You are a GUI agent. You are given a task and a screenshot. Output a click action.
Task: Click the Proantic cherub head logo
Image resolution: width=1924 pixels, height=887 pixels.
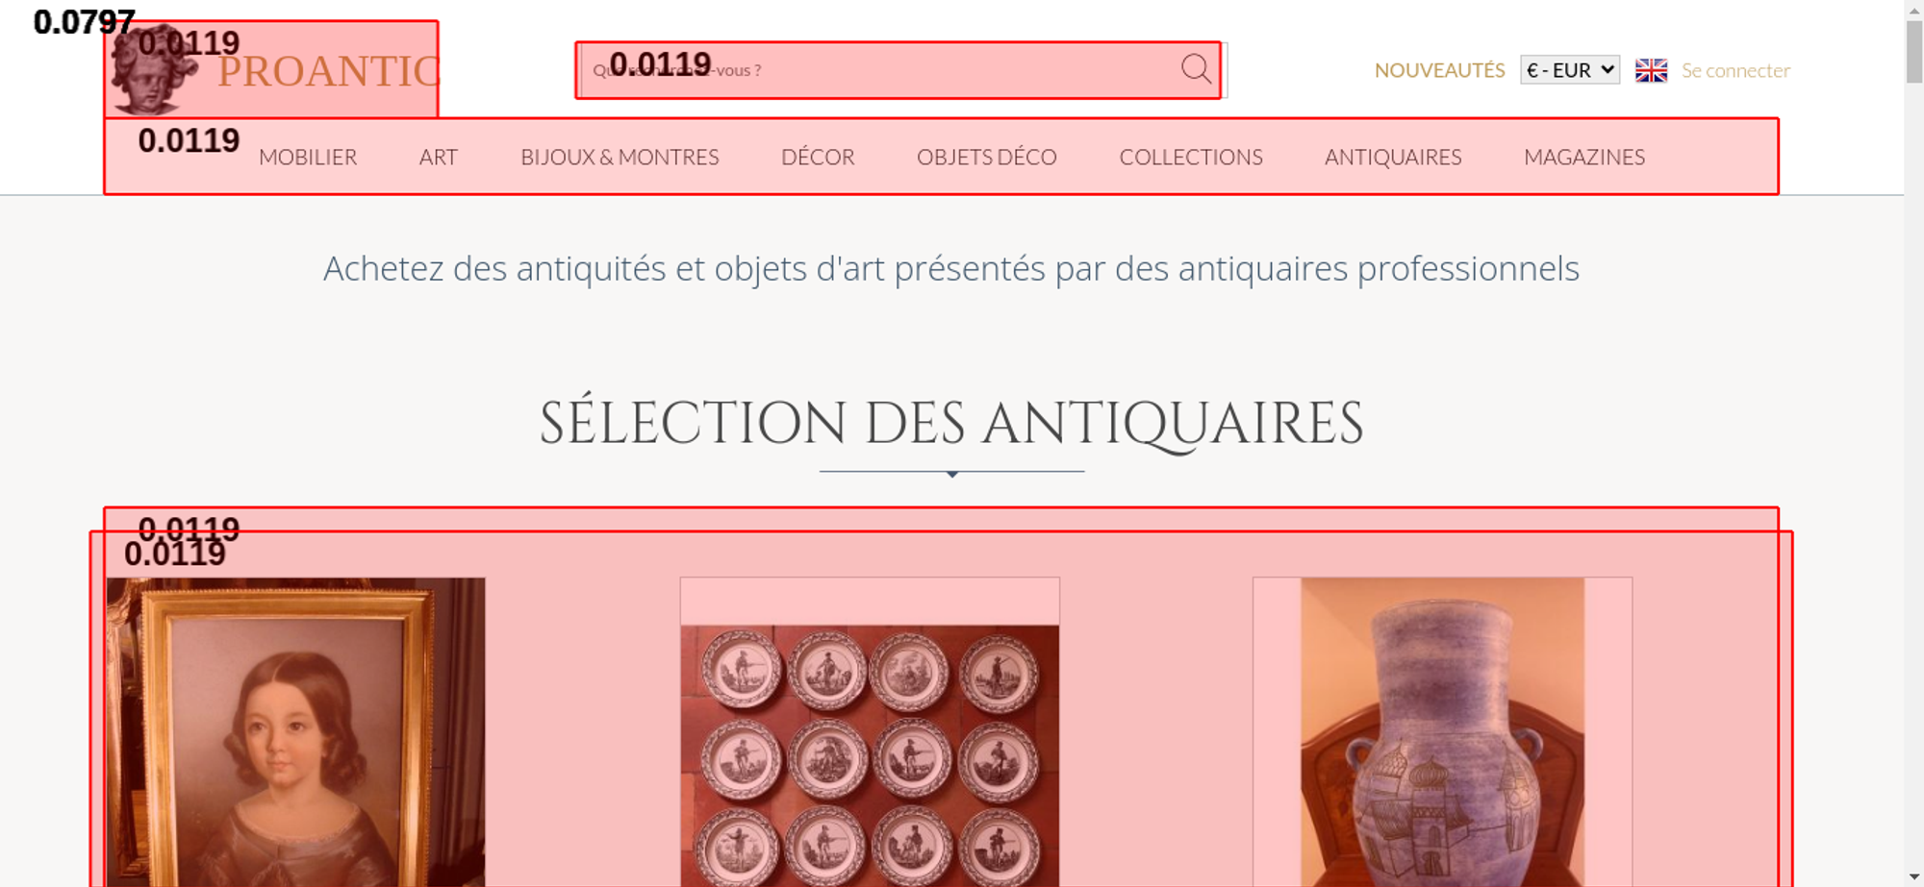coord(154,69)
